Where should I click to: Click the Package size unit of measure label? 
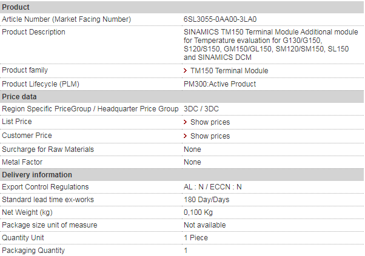[x=49, y=225]
